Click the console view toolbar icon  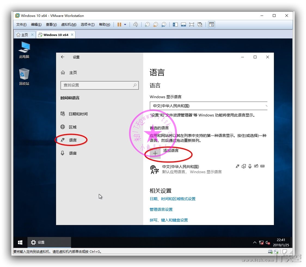click(x=212, y=25)
